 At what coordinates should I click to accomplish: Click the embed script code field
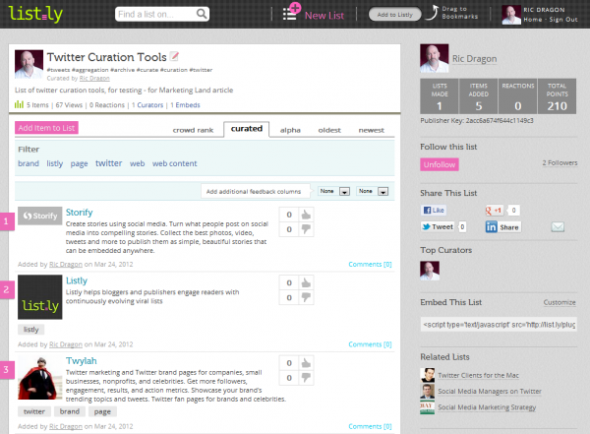point(499,325)
